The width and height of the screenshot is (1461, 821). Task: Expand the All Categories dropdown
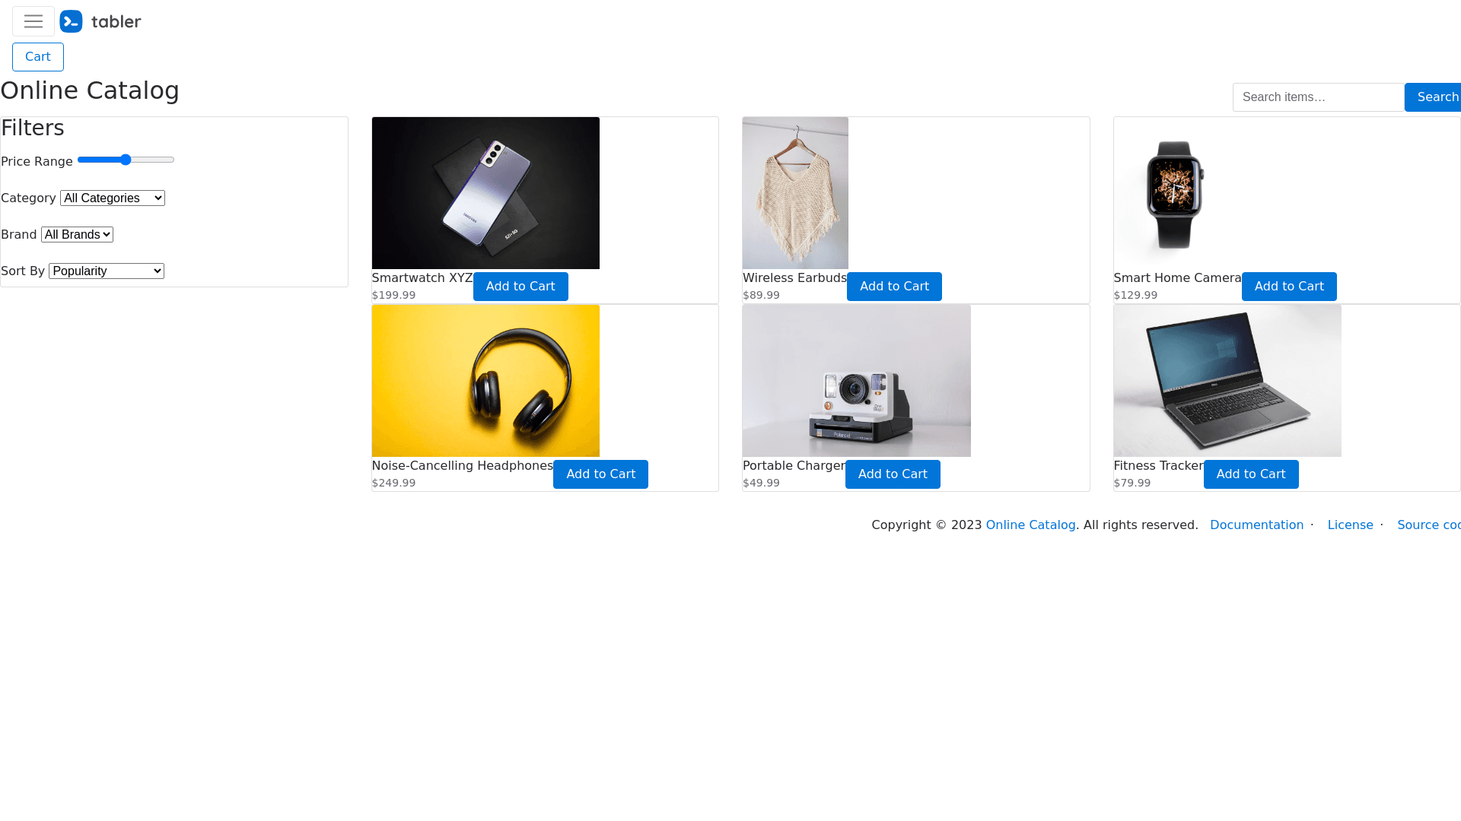[x=113, y=198]
